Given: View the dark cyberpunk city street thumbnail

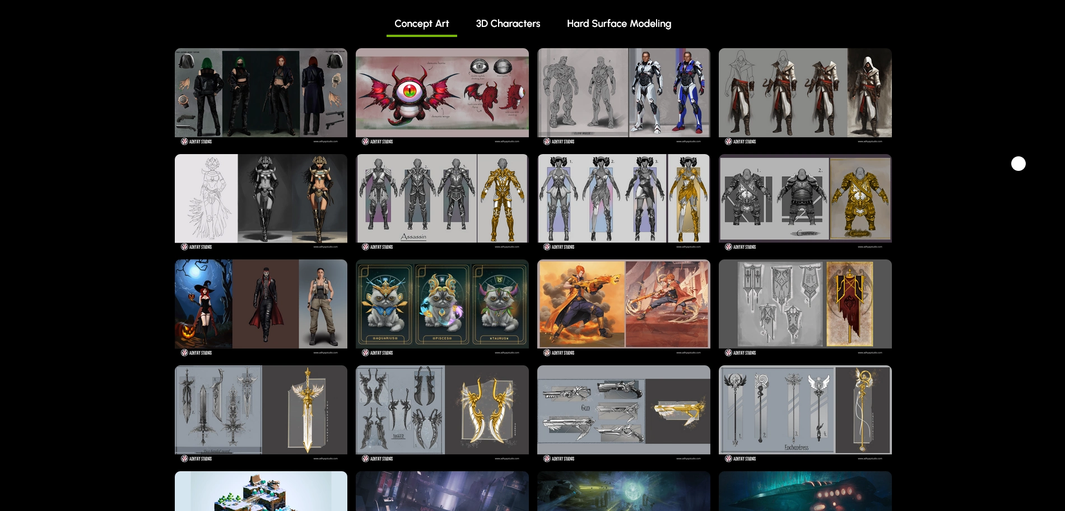Looking at the screenshot, I should click(x=442, y=491).
